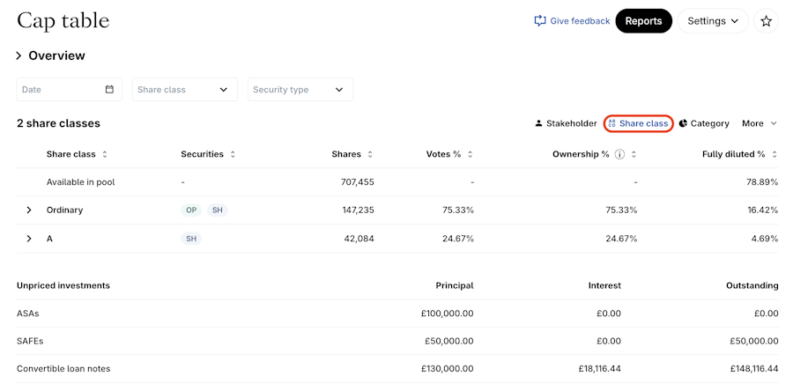Click the star favorite icon

pyautogui.click(x=766, y=21)
